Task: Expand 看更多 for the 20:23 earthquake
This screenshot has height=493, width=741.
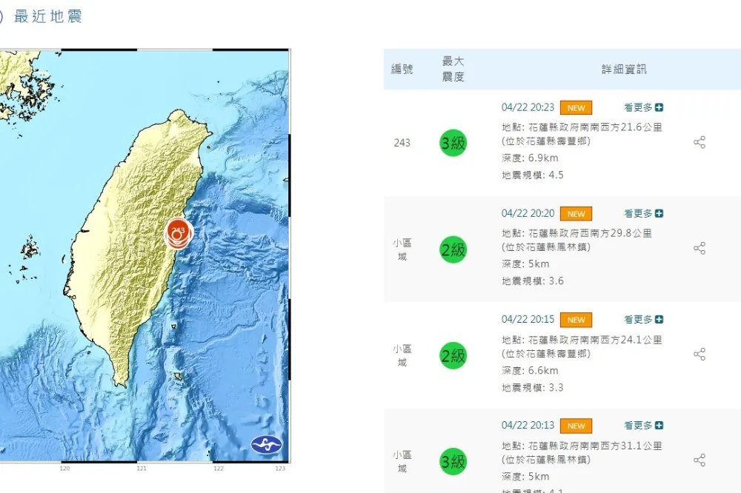Action: 644,107
